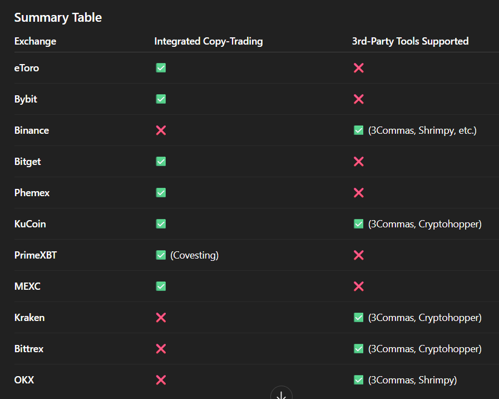Click the scroll-down arrow button at bottom
The width and height of the screenshot is (499, 399).
281,394
